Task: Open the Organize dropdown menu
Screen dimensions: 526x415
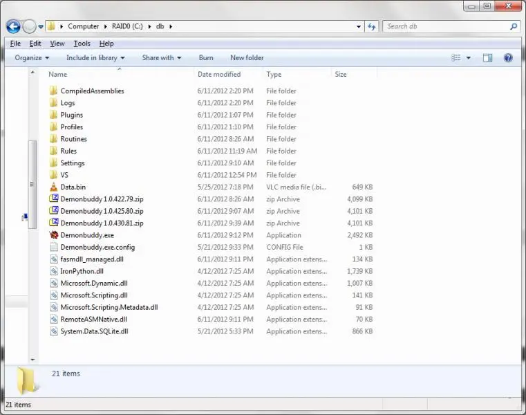Action: pyautogui.click(x=32, y=58)
